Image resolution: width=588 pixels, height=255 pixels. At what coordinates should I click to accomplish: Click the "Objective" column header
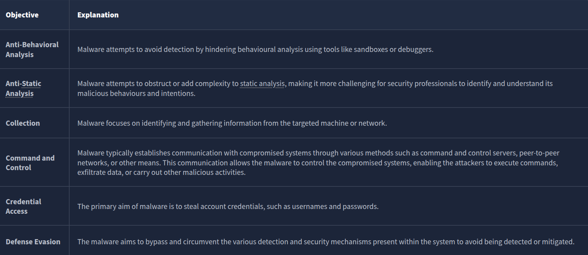point(22,15)
